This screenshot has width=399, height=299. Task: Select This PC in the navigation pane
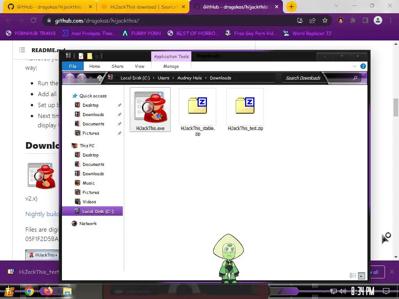tap(87, 146)
